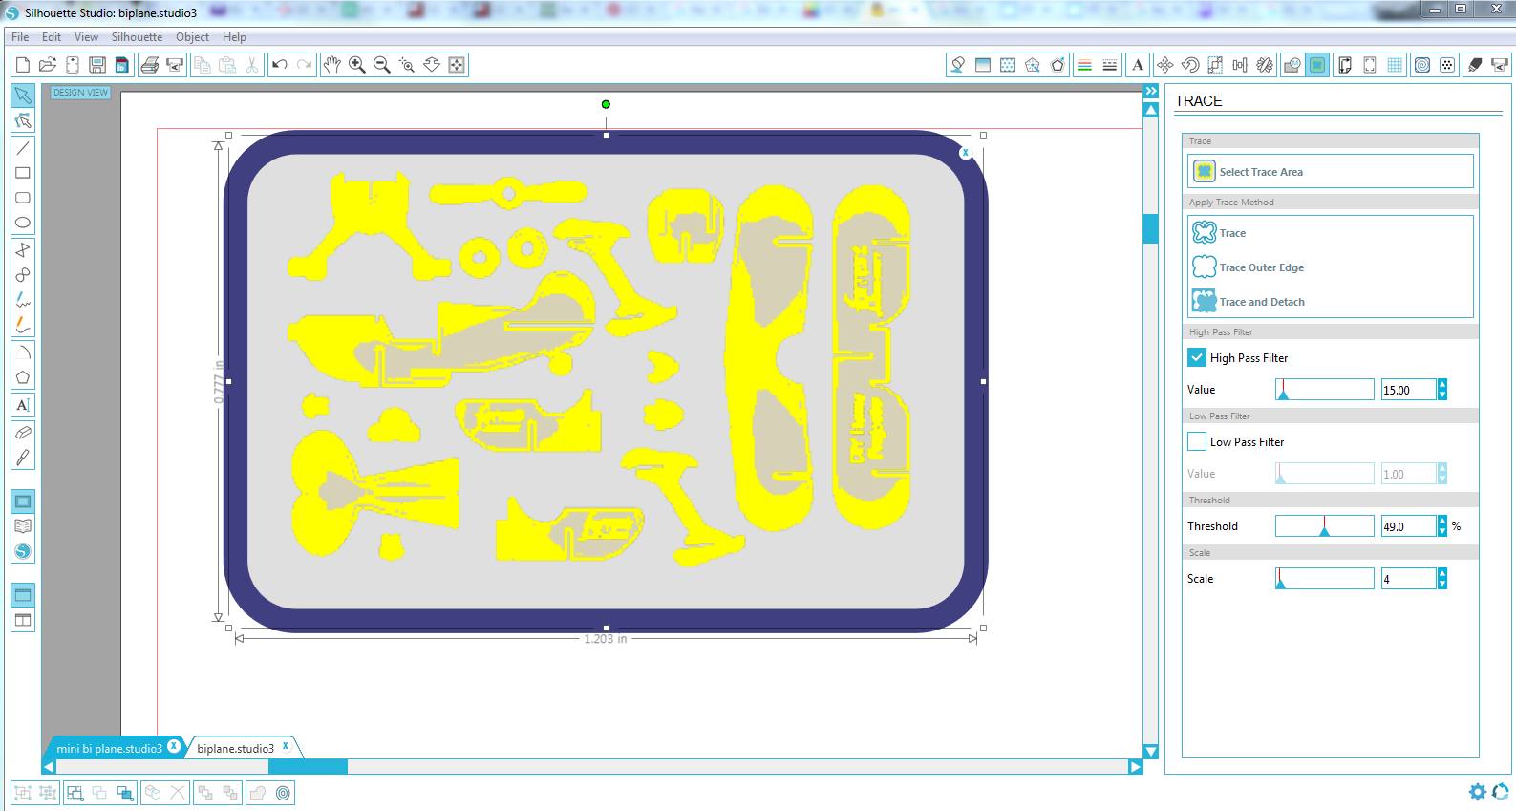This screenshot has width=1516, height=811.
Task: Click the Open file folder icon
Action: click(x=48, y=65)
